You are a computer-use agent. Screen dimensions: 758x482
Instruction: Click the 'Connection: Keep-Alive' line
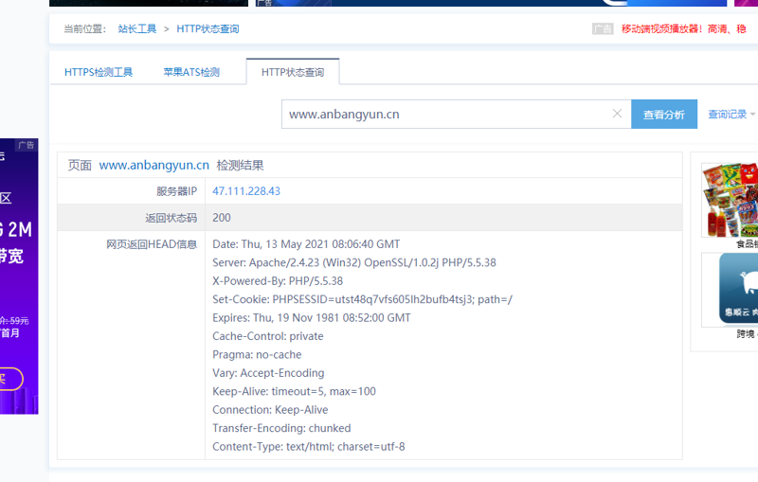[x=270, y=409]
